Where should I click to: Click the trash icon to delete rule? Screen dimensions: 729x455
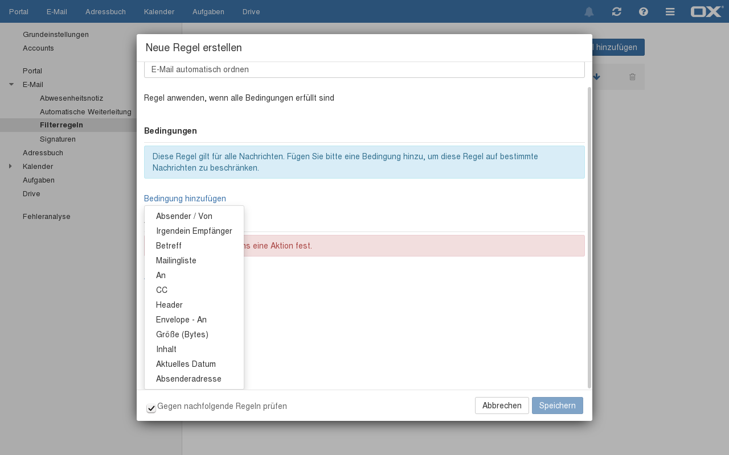point(632,77)
